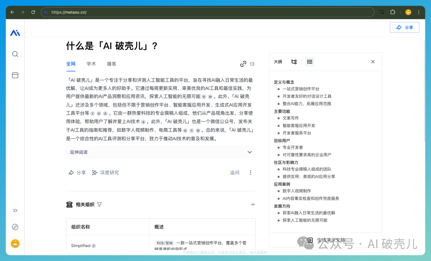This screenshot has width=431, height=261.
Task: Click the 追问 follow-up button
Action: tap(235, 172)
